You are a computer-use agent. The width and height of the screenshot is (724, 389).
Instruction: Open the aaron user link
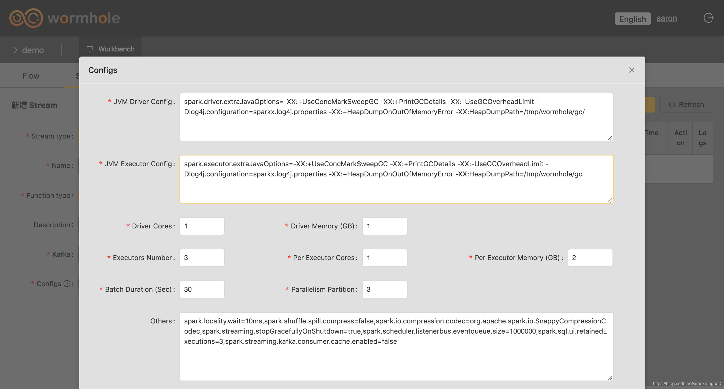pyautogui.click(x=667, y=18)
